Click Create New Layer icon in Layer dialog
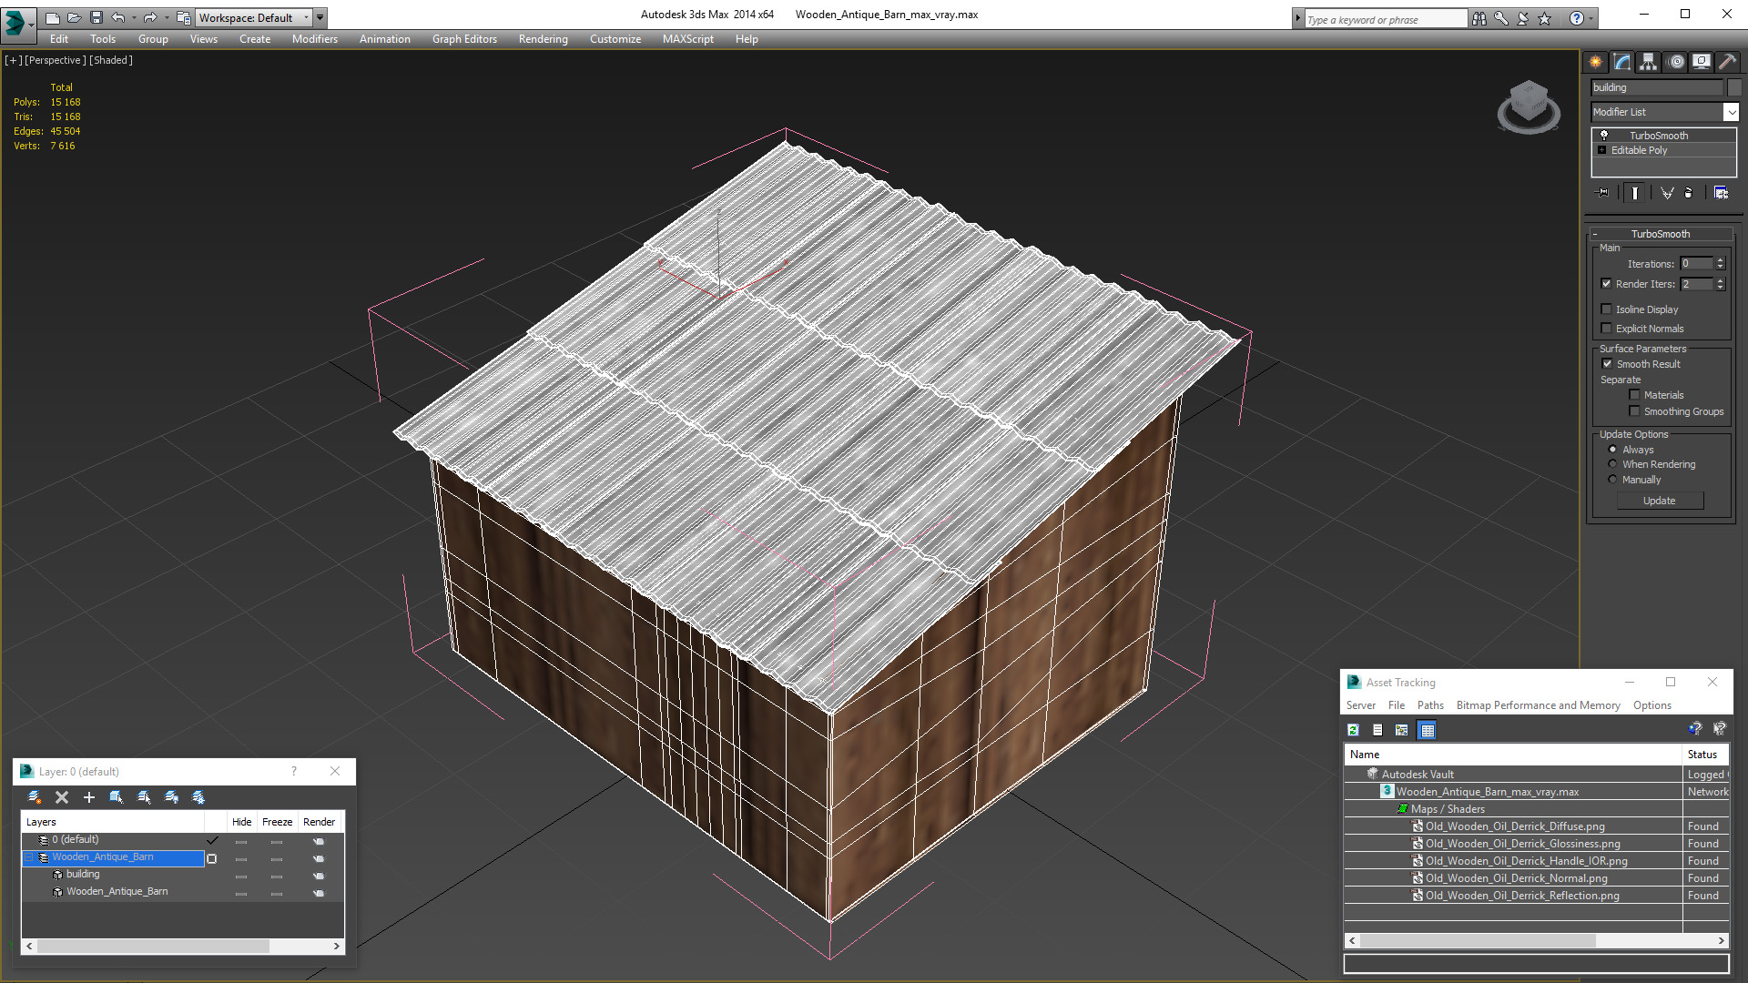 [x=35, y=797]
